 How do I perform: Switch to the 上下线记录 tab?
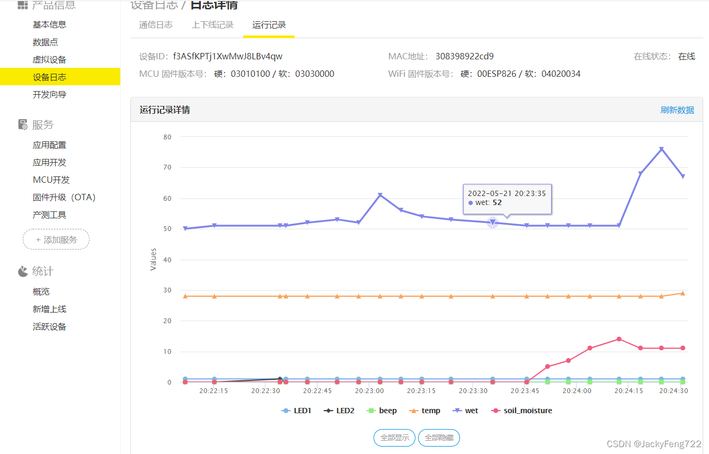pos(212,25)
